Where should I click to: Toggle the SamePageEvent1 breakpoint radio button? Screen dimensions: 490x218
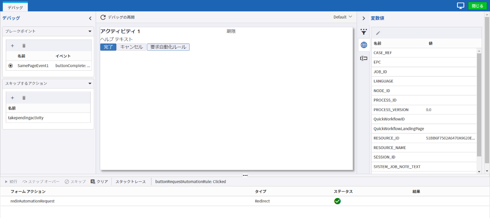coord(11,66)
